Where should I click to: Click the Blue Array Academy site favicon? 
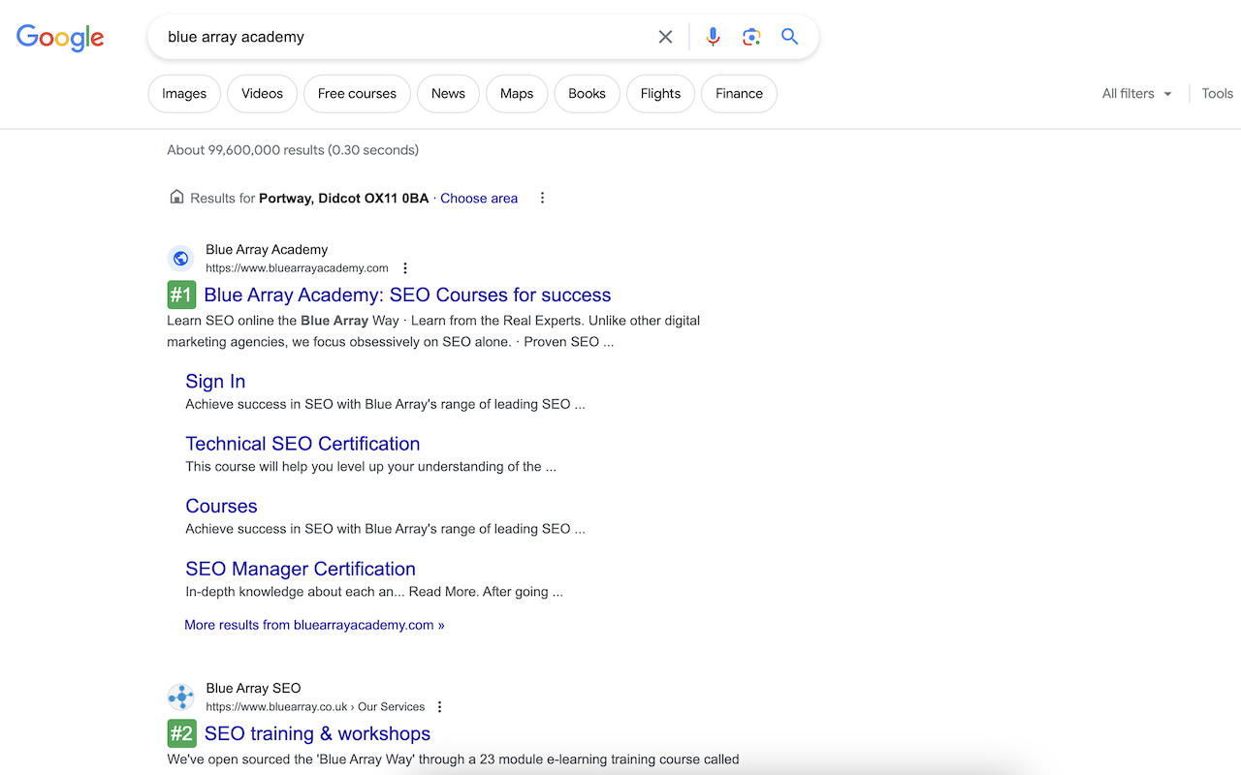pyautogui.click(x=181, y=258)
